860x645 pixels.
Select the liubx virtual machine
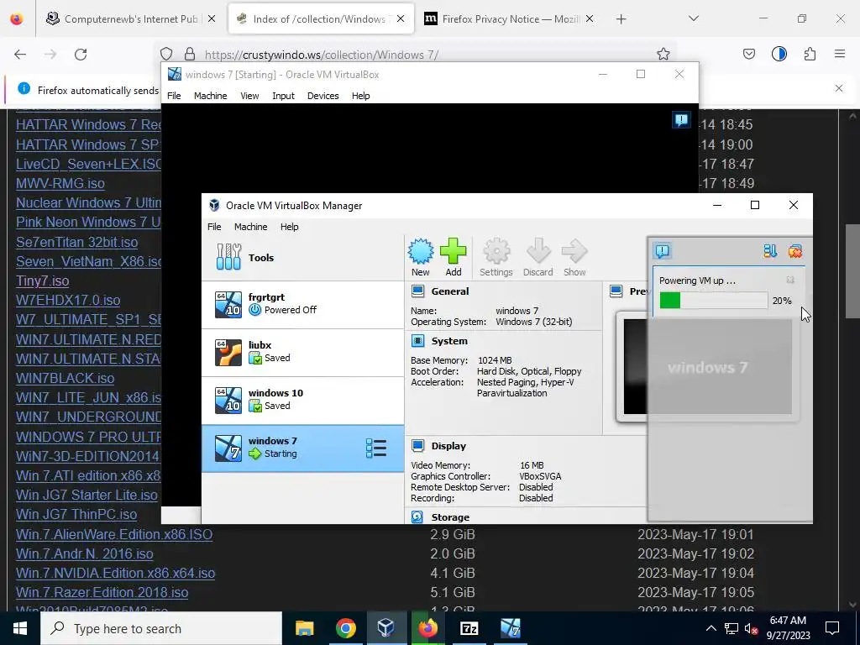(x=302, y=353)
